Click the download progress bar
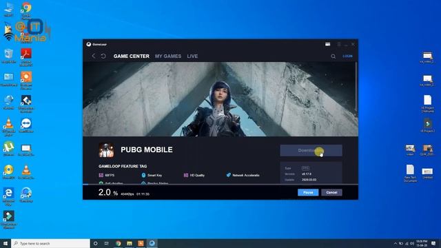The height and width of the screenshot is (248, 441). [220, 185]
